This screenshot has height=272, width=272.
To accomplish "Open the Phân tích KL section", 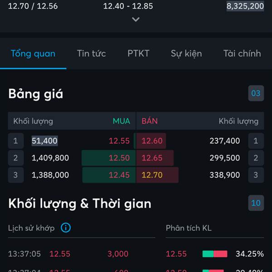I will pos(189,228).
